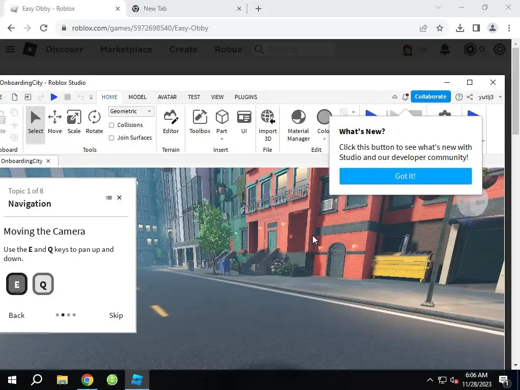
Task: Reload the Roblox page
Action: pyautogui.click(x=44, y=28)
